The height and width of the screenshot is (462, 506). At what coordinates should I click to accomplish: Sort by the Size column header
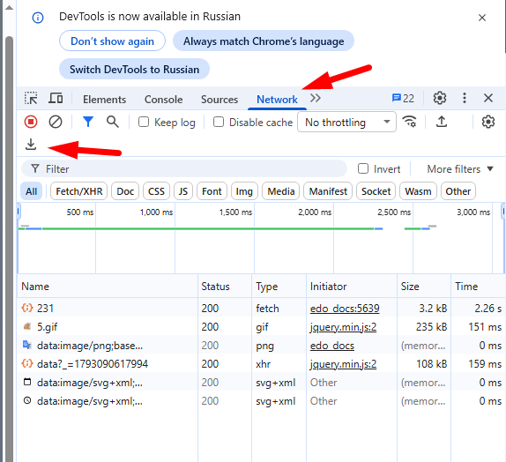click(x=424, y=286)
